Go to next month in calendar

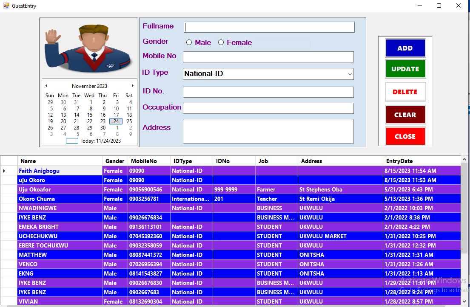coord(132,86)
